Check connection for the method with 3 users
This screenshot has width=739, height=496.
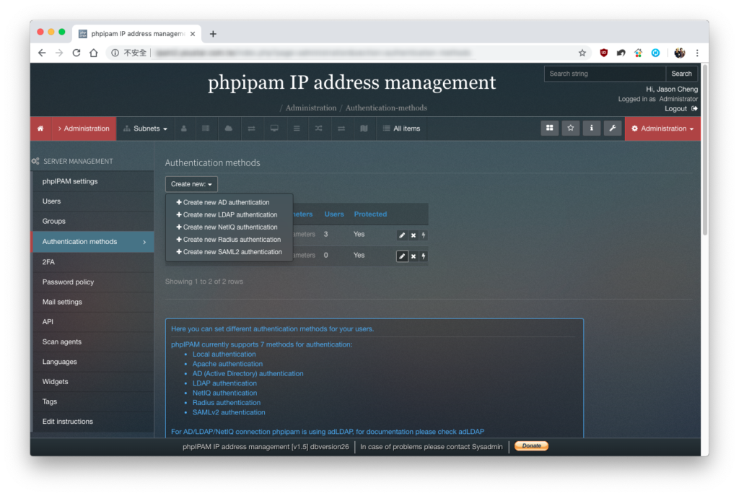(424, 235)
